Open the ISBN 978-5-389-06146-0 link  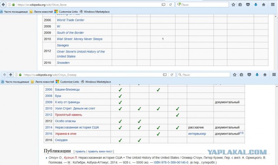(171, 162)
